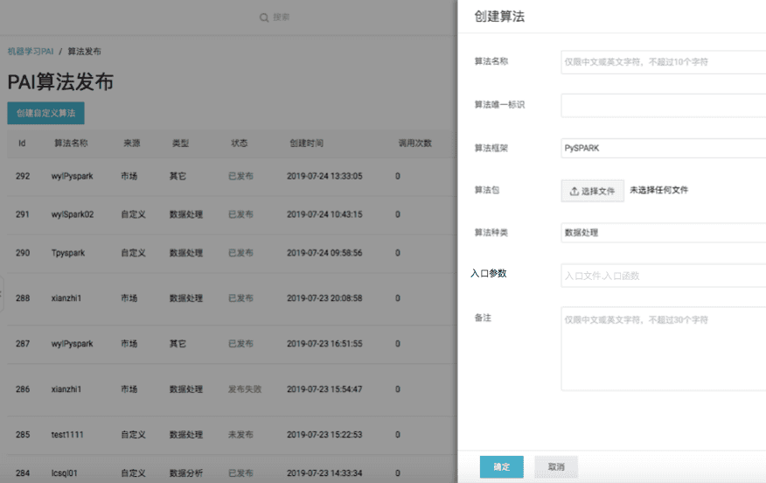Click 创建自定义算法 button
This screenshot has height=483, width=766.
pos(45,113)
